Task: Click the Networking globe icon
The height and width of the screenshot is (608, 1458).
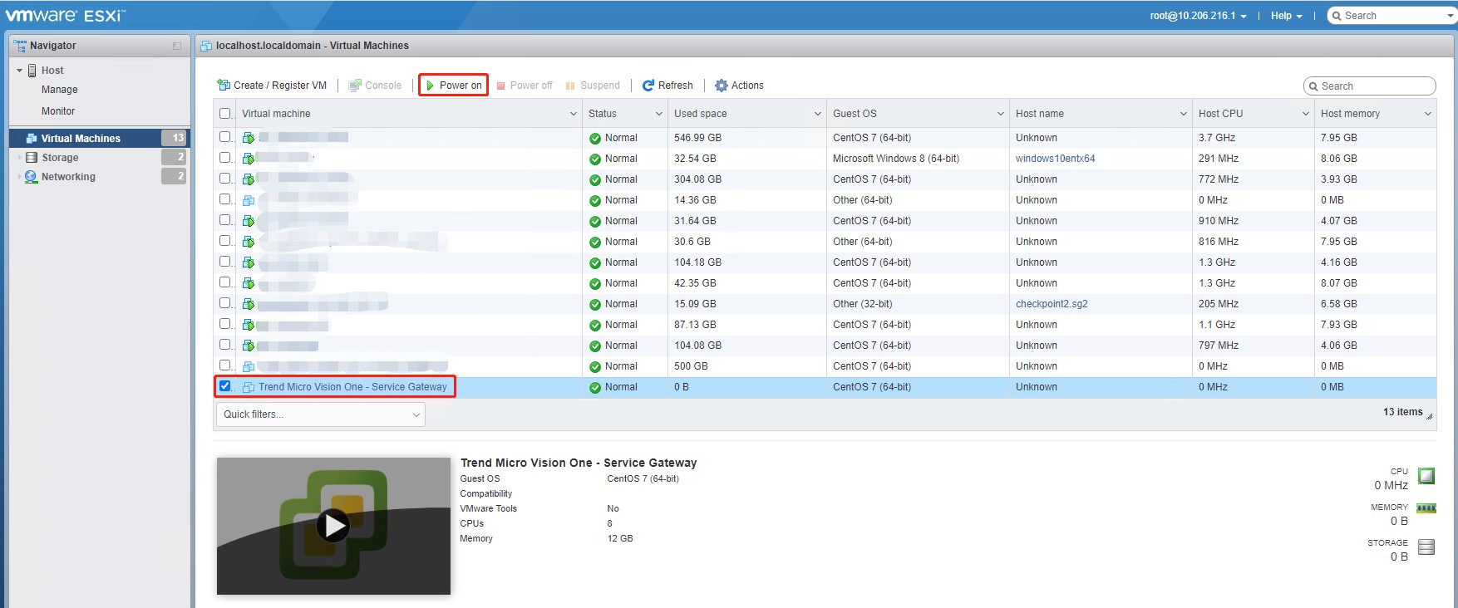Action: 32,177
